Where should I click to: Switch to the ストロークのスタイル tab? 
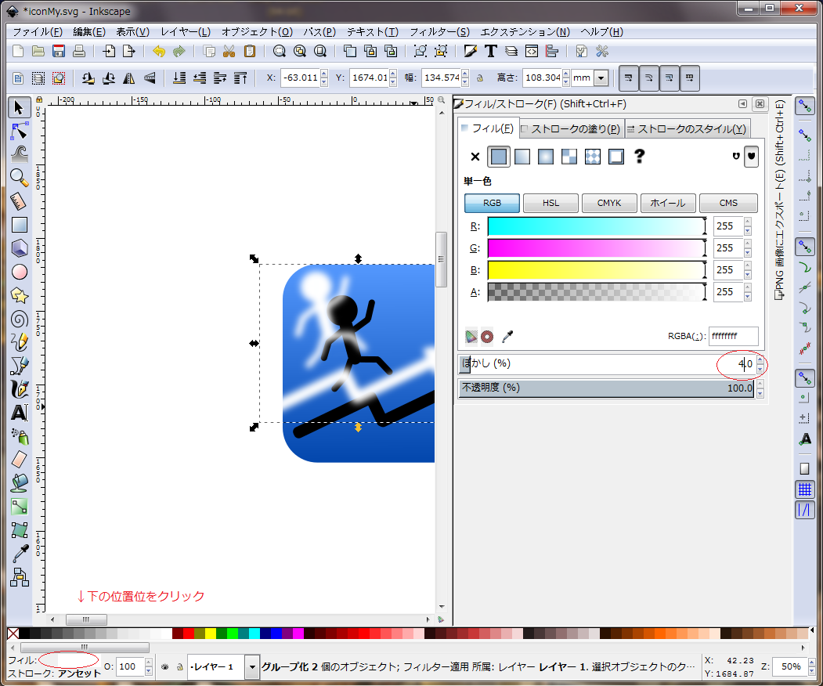click(687, 129)
